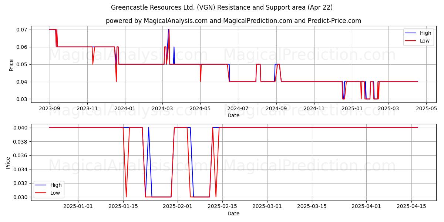Click the '2025-04-15' date tick label
Image resolution: width=444 pixels, height=222 pixels.
pyautogui.click(x=411, y=206)
